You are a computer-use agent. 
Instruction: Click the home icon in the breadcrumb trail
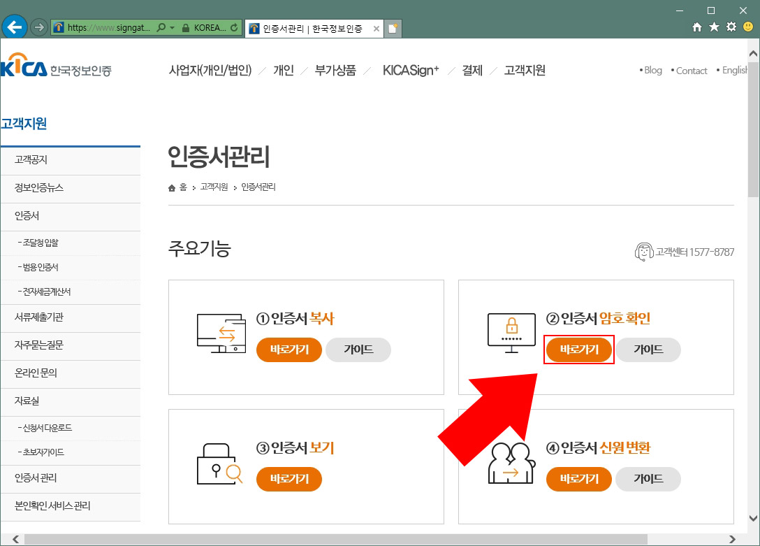click(x=171, y=187)
